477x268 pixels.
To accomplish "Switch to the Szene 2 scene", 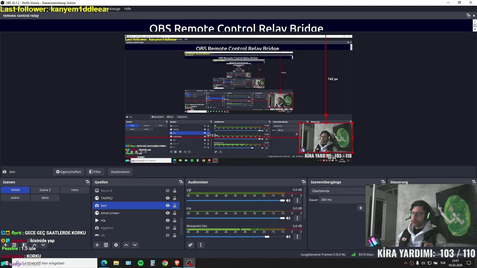I will [45, 190].
